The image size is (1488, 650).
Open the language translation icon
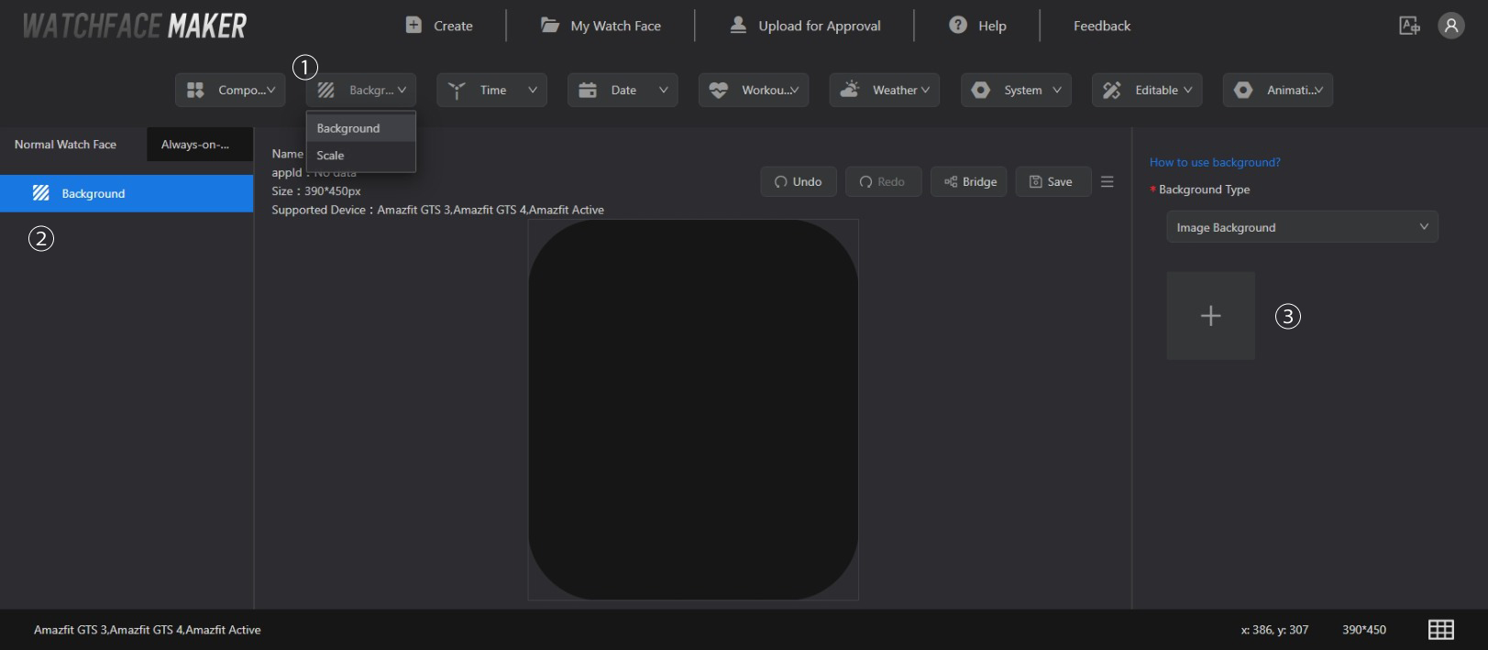(x=1409, y=26)
